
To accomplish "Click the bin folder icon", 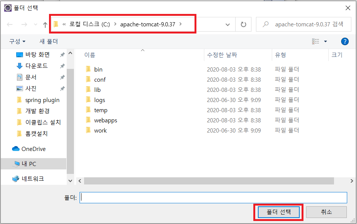I will point(88,69).
